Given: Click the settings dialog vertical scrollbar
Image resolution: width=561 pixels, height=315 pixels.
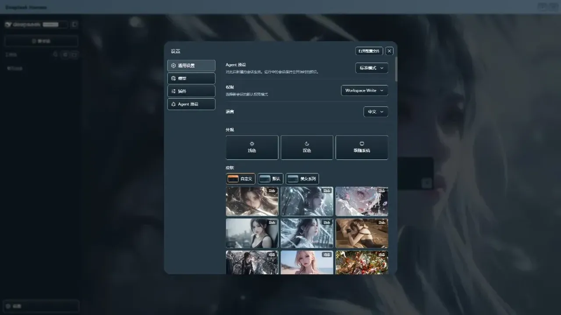Looking at the screenshot, I should [396, 69].
